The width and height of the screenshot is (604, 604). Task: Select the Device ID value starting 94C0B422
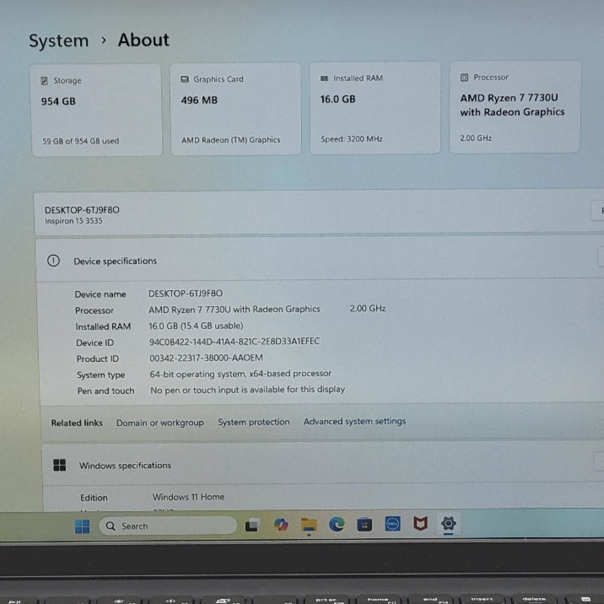point(234,341)
